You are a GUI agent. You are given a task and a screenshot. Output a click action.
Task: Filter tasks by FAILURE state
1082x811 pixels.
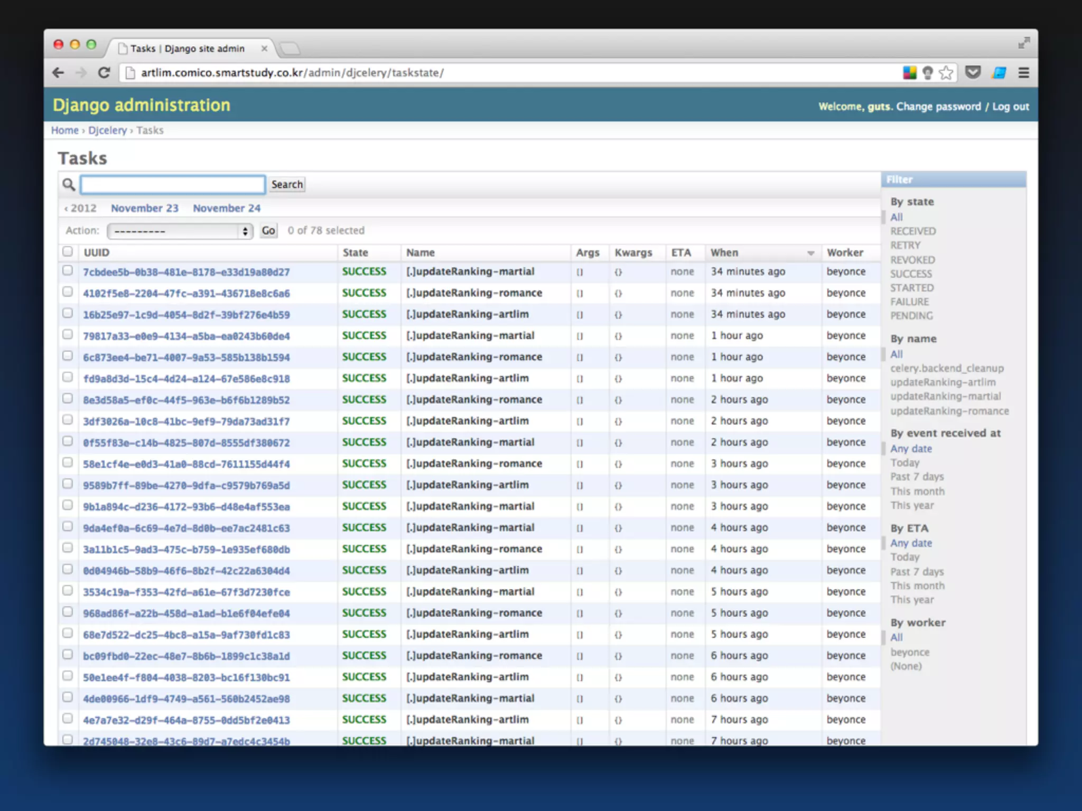point(909,302)
